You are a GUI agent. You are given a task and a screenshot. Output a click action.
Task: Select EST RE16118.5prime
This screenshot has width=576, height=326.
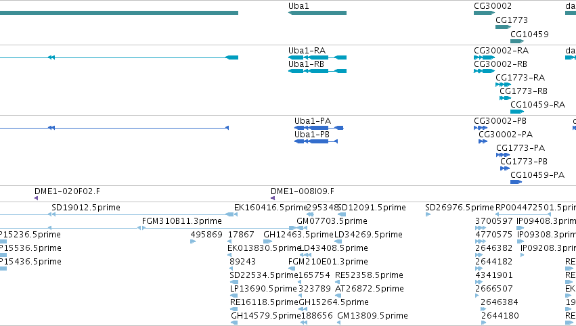[x=264, y=303]
